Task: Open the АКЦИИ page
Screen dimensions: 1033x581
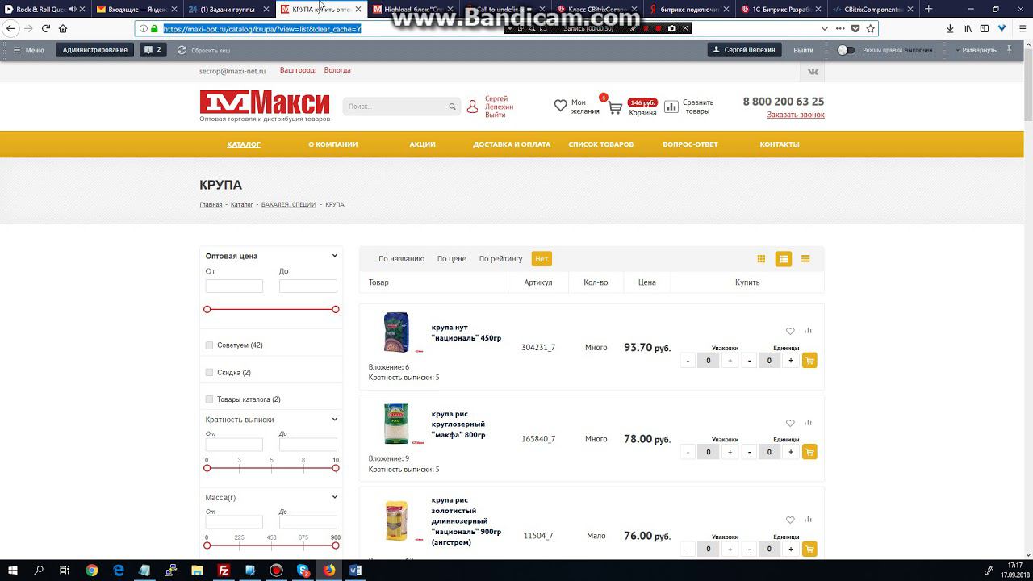Action: tap(422, 144)
